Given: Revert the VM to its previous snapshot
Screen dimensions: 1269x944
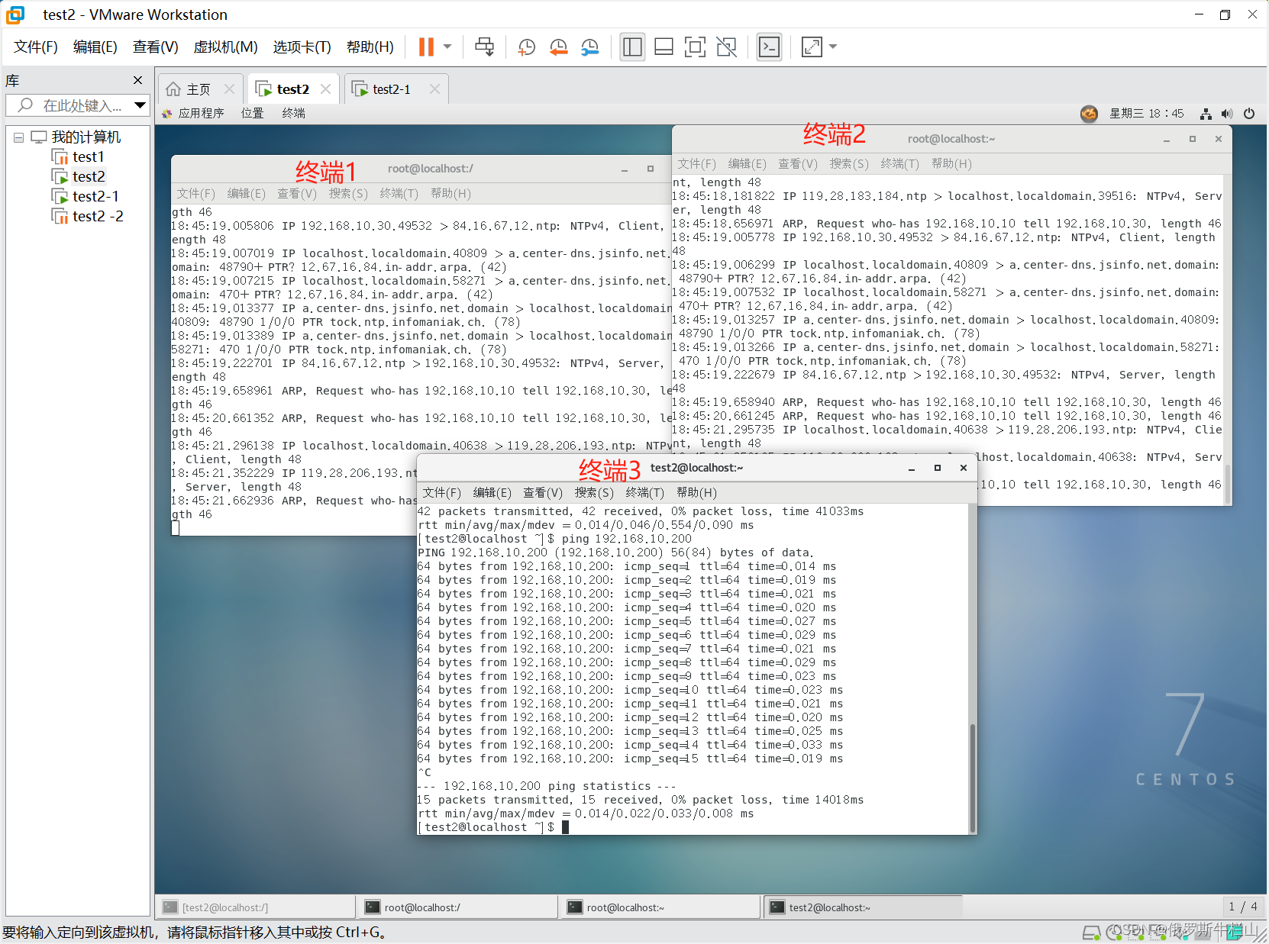Looking at the screenshot, I should point(558,47).
